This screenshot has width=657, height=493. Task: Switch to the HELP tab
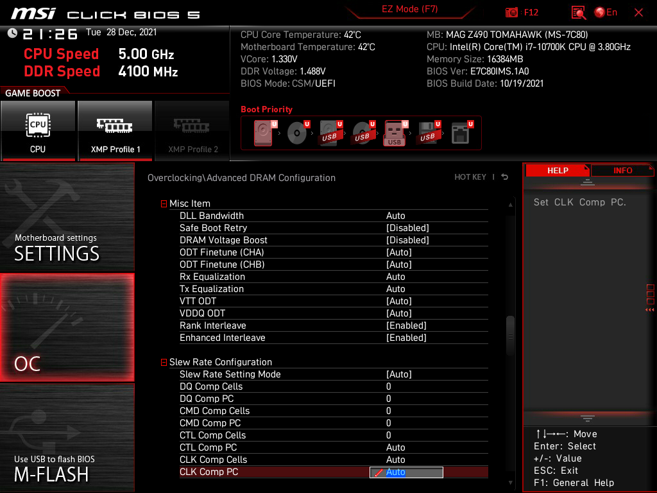(x=558, y=170)
